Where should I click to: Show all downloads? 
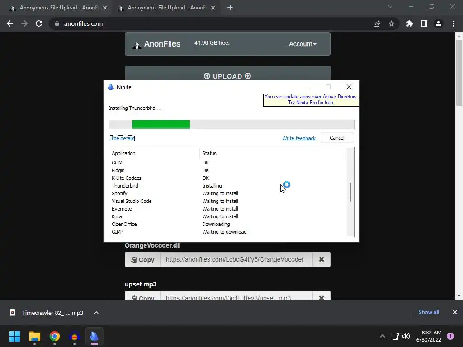pyautogui.click(x=429, y=312)
